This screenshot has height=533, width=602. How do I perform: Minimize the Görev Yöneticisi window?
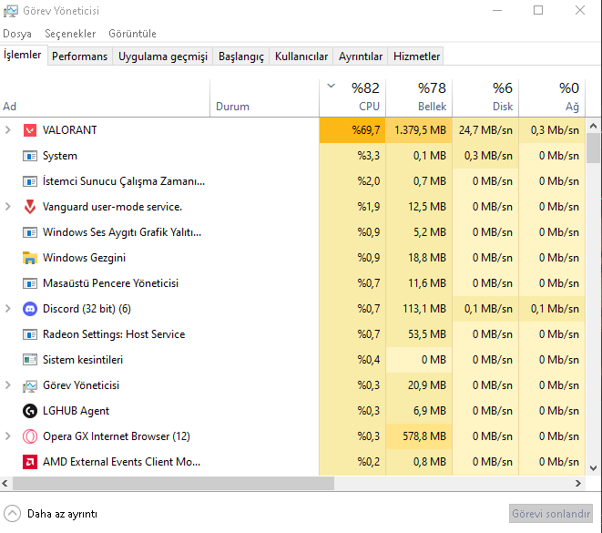click(x=497, y=10)
